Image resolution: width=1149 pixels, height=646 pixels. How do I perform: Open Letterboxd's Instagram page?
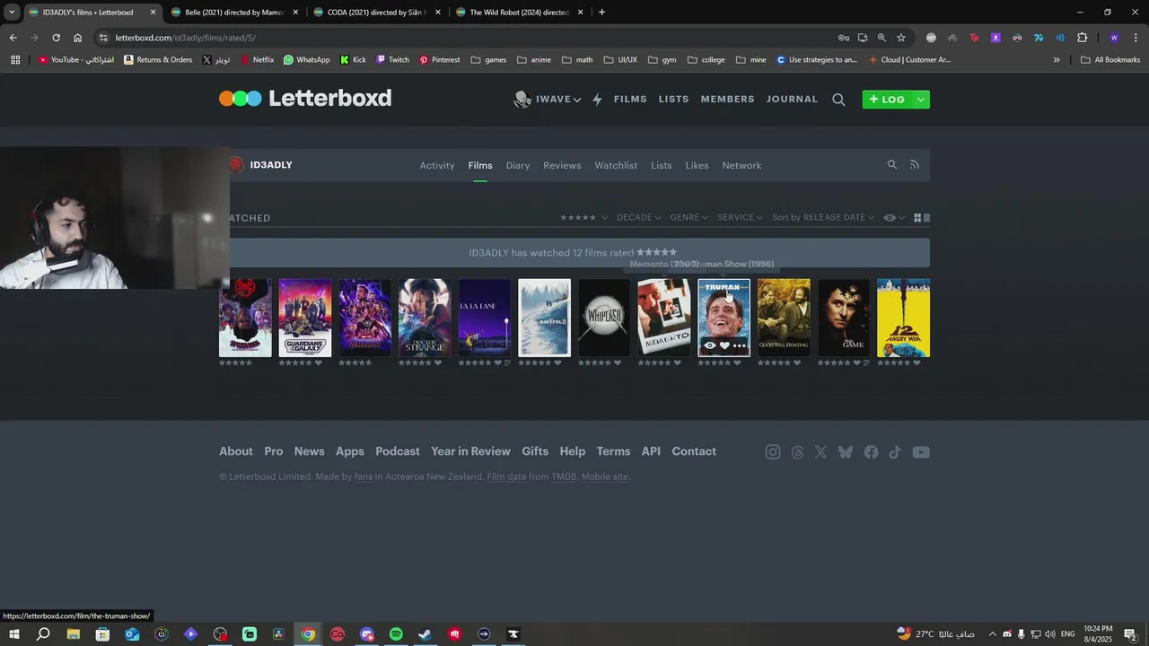(x=772, y=452)
